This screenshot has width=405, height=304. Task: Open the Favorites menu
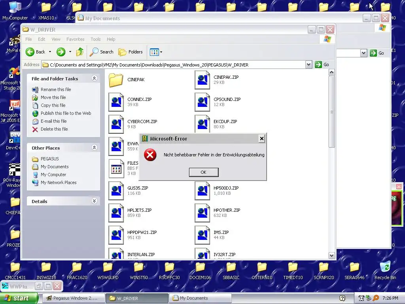pyautogui.click(x=76, y=39)
